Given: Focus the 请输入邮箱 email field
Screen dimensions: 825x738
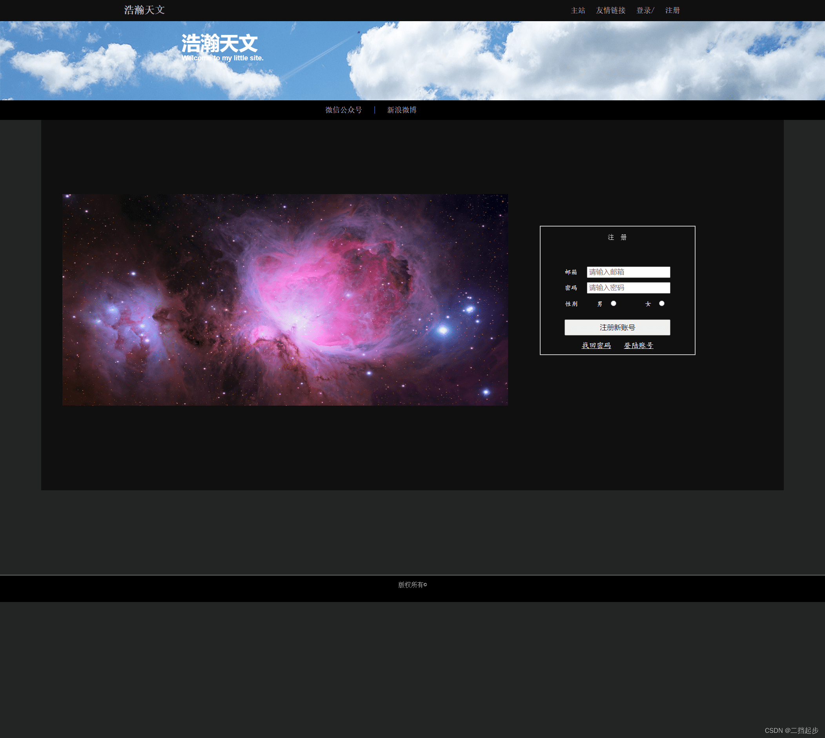Looking at the screenshot, I should (x=628, y=272).
